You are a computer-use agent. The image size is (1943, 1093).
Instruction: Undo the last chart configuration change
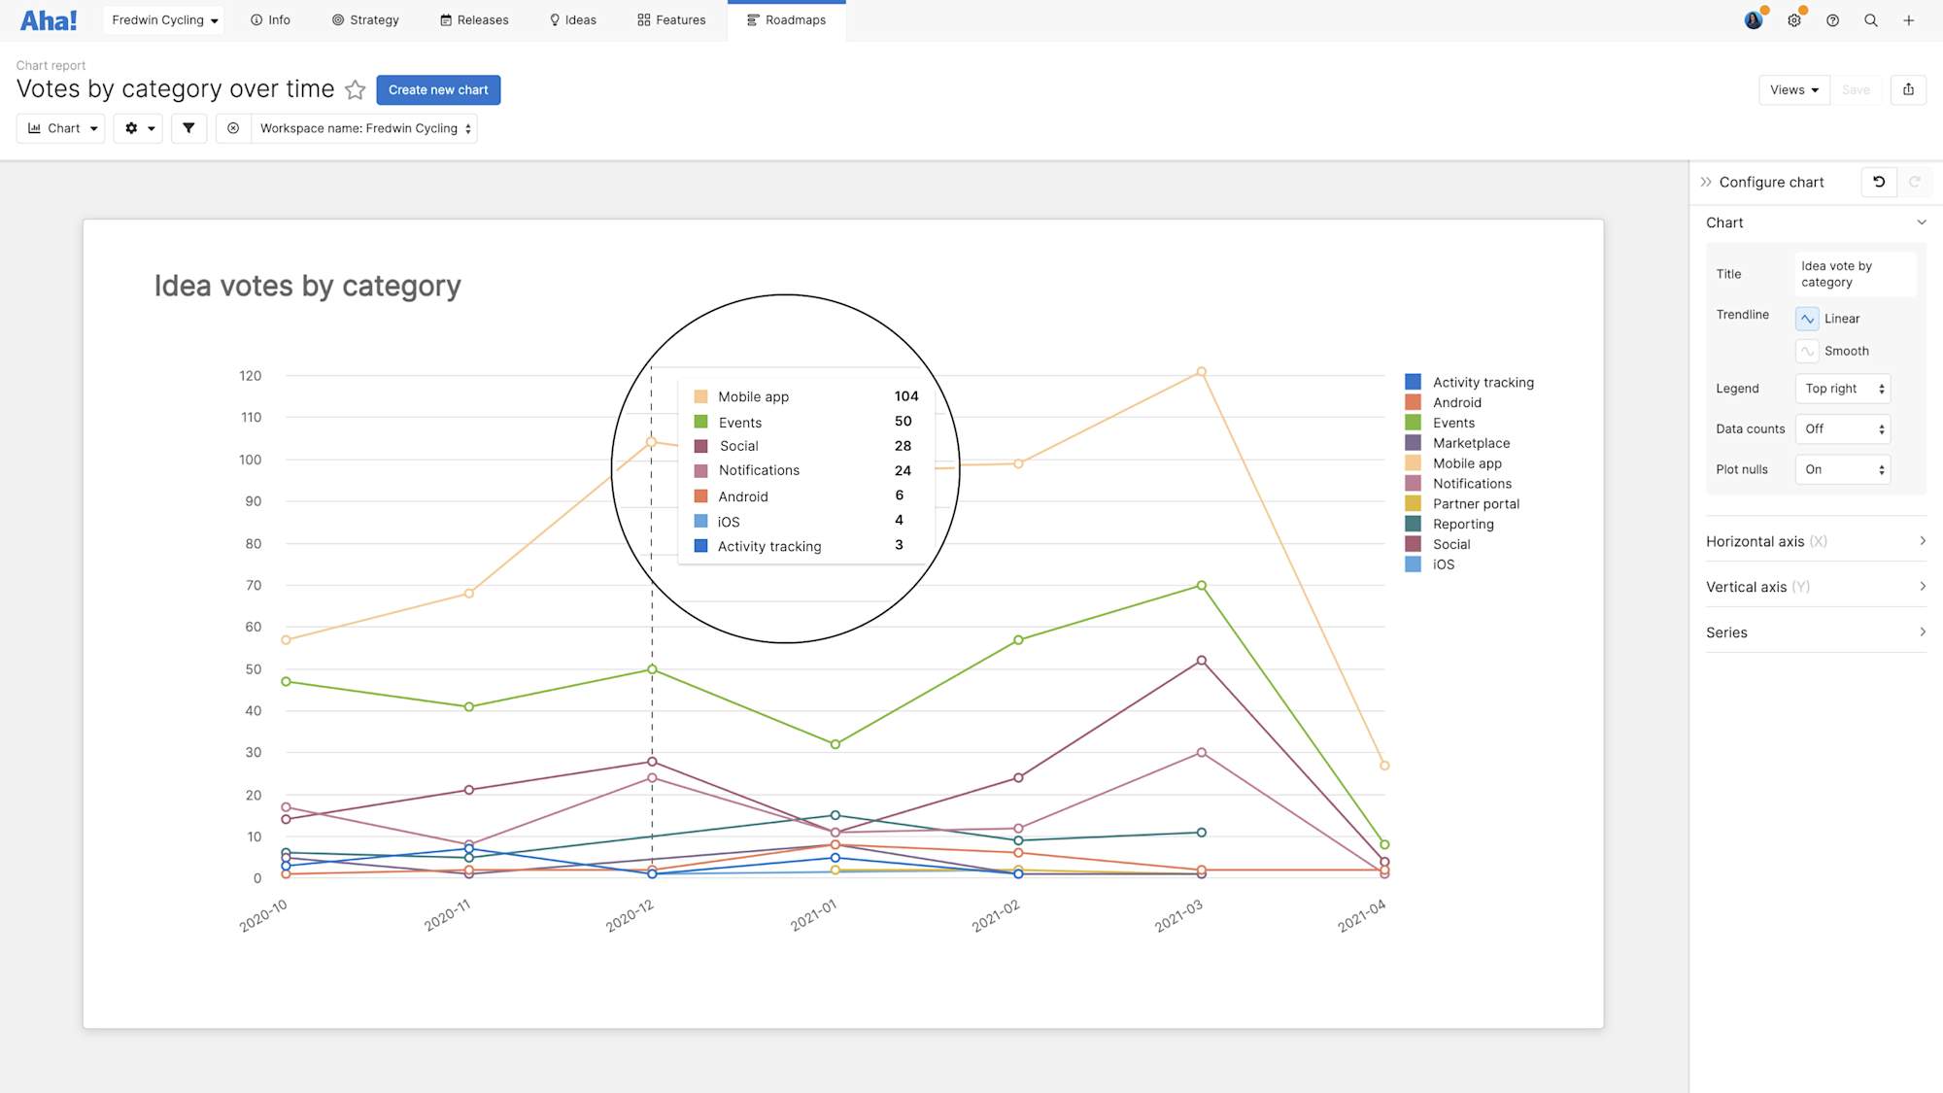[x=1879, y=182]
